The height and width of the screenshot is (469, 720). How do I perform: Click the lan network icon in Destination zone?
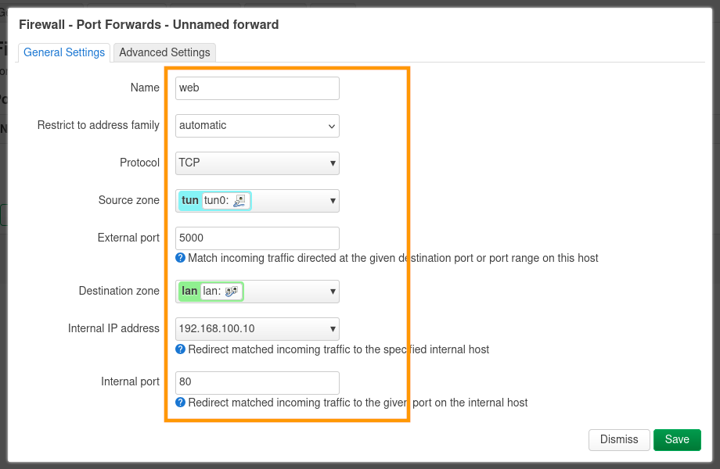[232, 292]
